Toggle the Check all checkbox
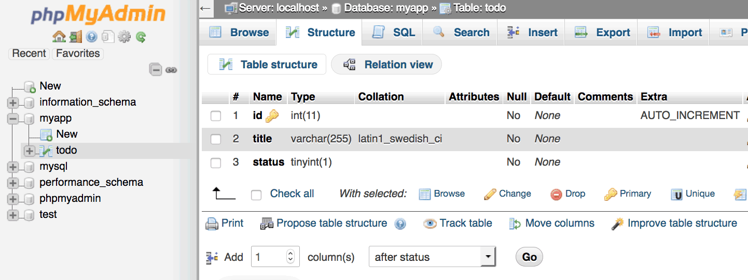This screenshot has height=280, width=748. (256, 195)
